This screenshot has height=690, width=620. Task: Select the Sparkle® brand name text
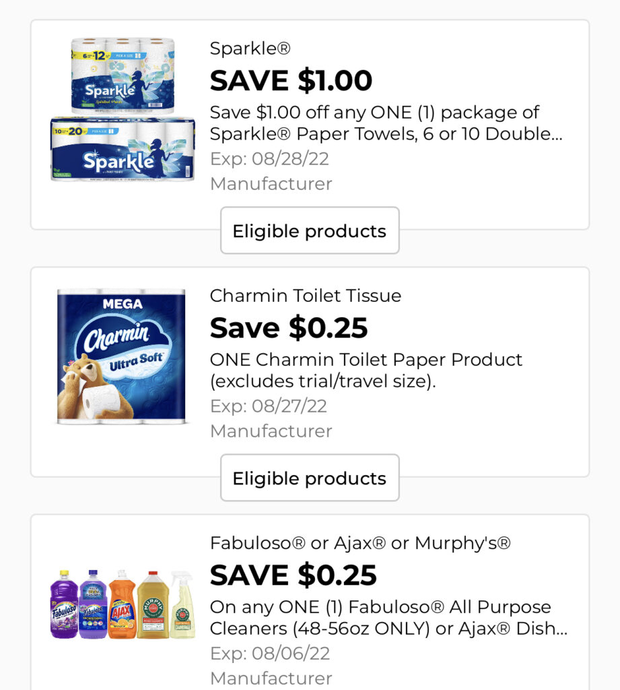[250, 49]
